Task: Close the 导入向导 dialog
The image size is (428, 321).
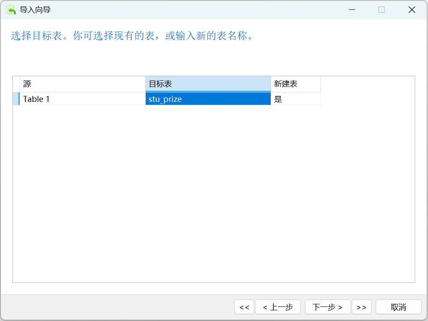Action: click(412, 10)
